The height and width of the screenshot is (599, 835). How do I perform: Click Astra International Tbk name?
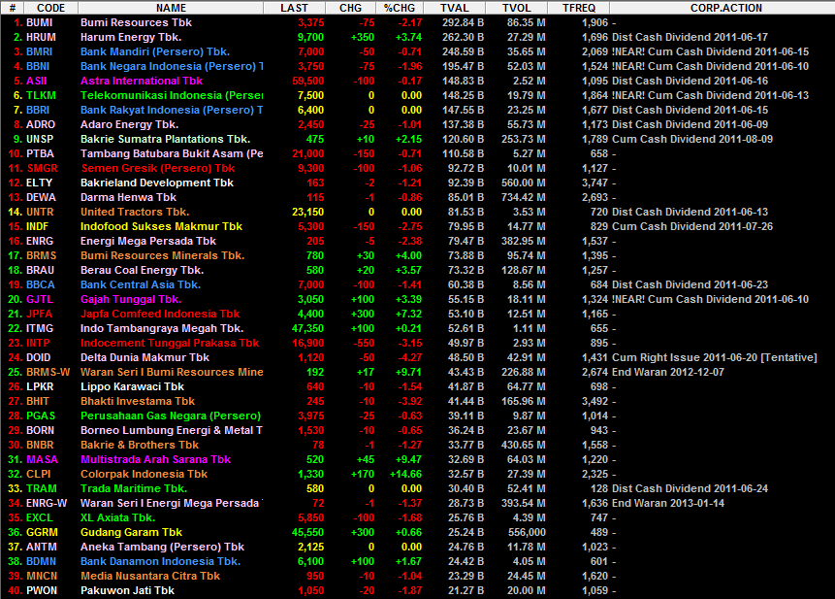coord(142,81)
